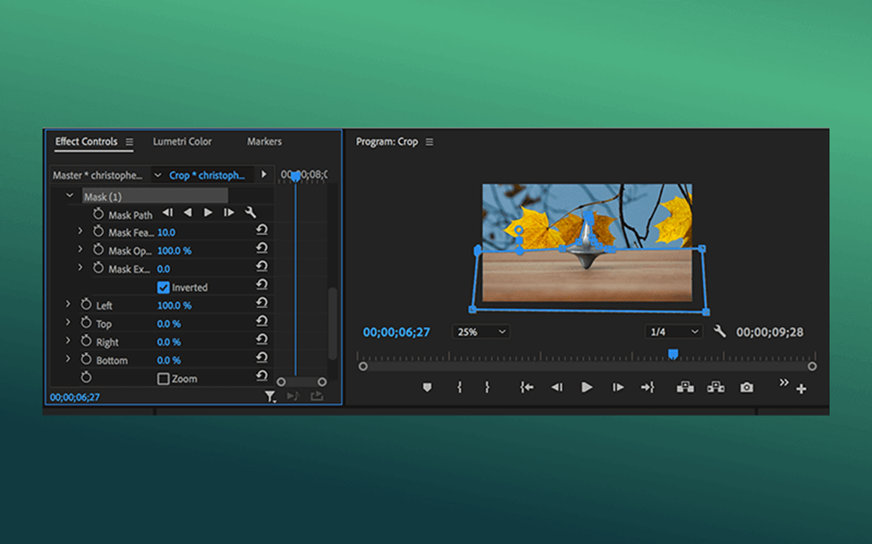This screenshot has width=872, height=544.
Task: Click the Mark In button
Action: click(x=460, y=388)
